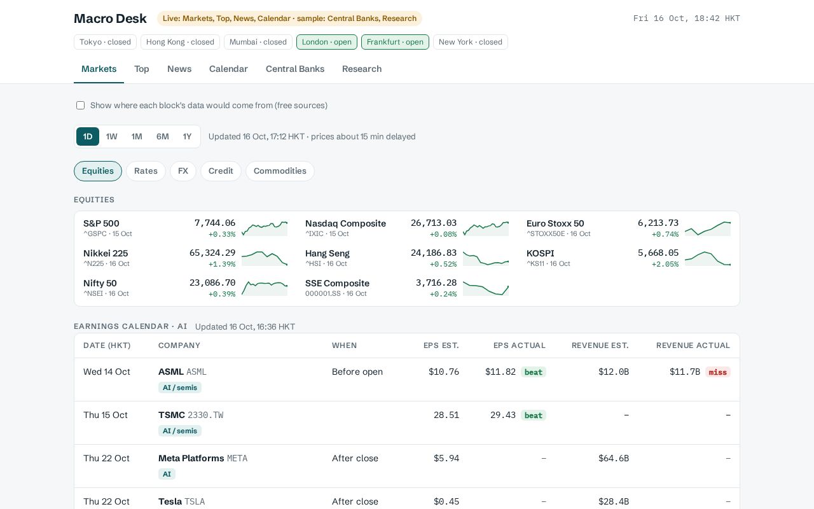Screen dimensions: 814x509
Task: Click the Tesla company name
Action: coord(170,501)
